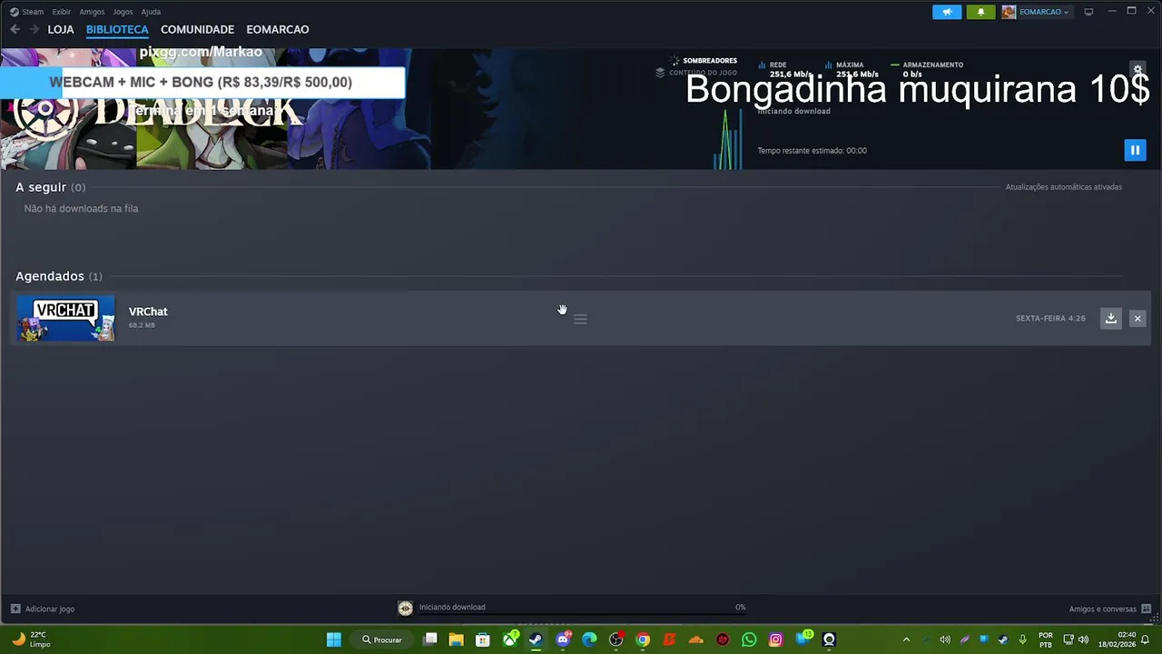Open the 22°C weather widget
Image resolution: width=1162 pixels, height=654 pixels.
pos(31,639)
